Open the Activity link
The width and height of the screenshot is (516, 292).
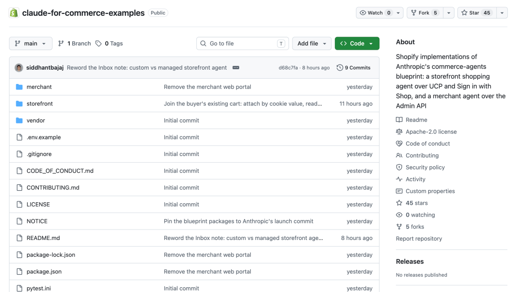coord(415,179)
